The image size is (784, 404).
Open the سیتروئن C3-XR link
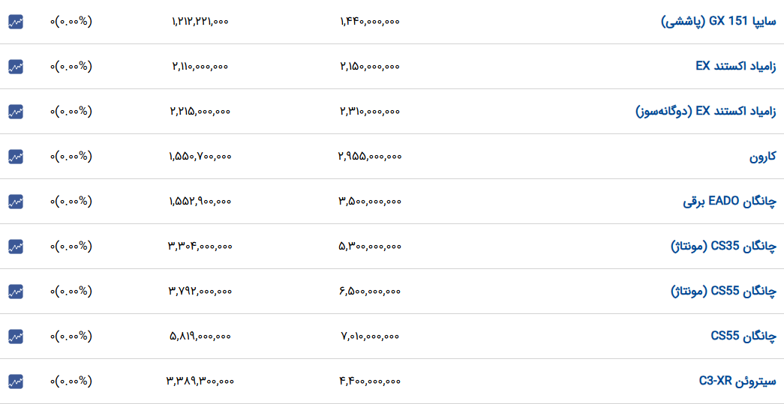(737, 382)
